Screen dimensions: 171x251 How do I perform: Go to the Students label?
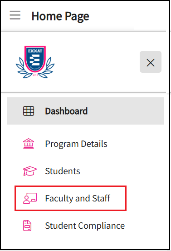(x=63, y=171)
